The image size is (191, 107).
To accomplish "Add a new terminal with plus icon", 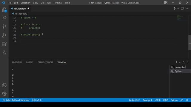I will (x=176, y=62).
